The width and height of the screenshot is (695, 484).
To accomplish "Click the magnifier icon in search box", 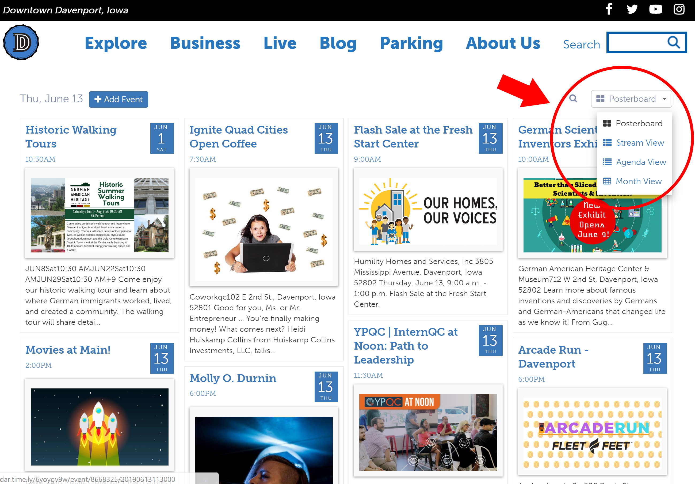I will click(674, 42).
